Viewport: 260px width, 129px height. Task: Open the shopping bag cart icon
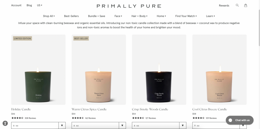pyautogui.click(x=246, y=5)
